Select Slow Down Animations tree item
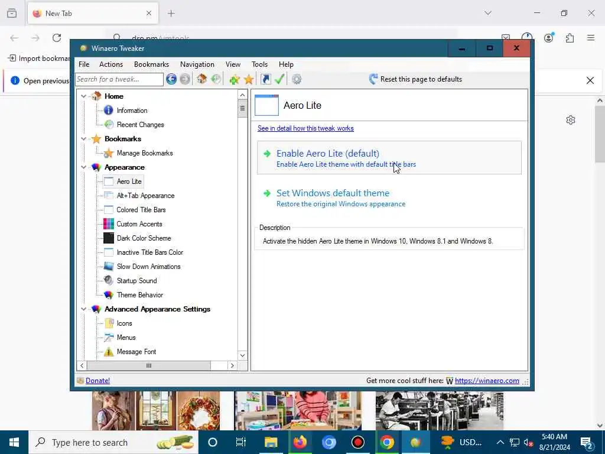The width and height of the screenshot is (605, 454). [148, 267]
